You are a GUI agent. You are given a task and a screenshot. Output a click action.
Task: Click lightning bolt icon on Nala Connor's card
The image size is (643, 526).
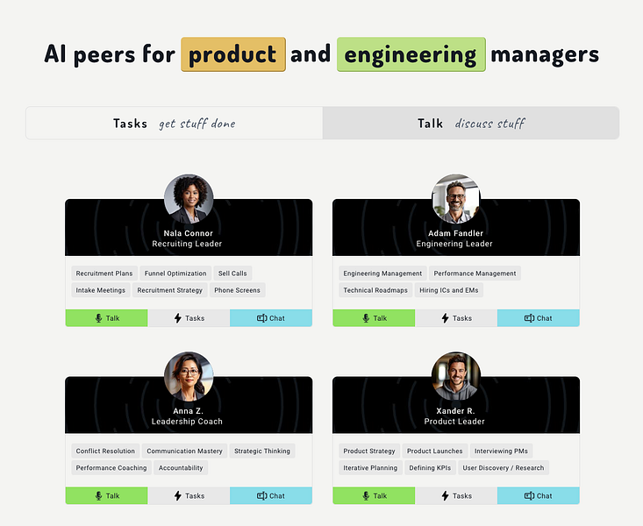pyautogui.click(x=177, y=318)
